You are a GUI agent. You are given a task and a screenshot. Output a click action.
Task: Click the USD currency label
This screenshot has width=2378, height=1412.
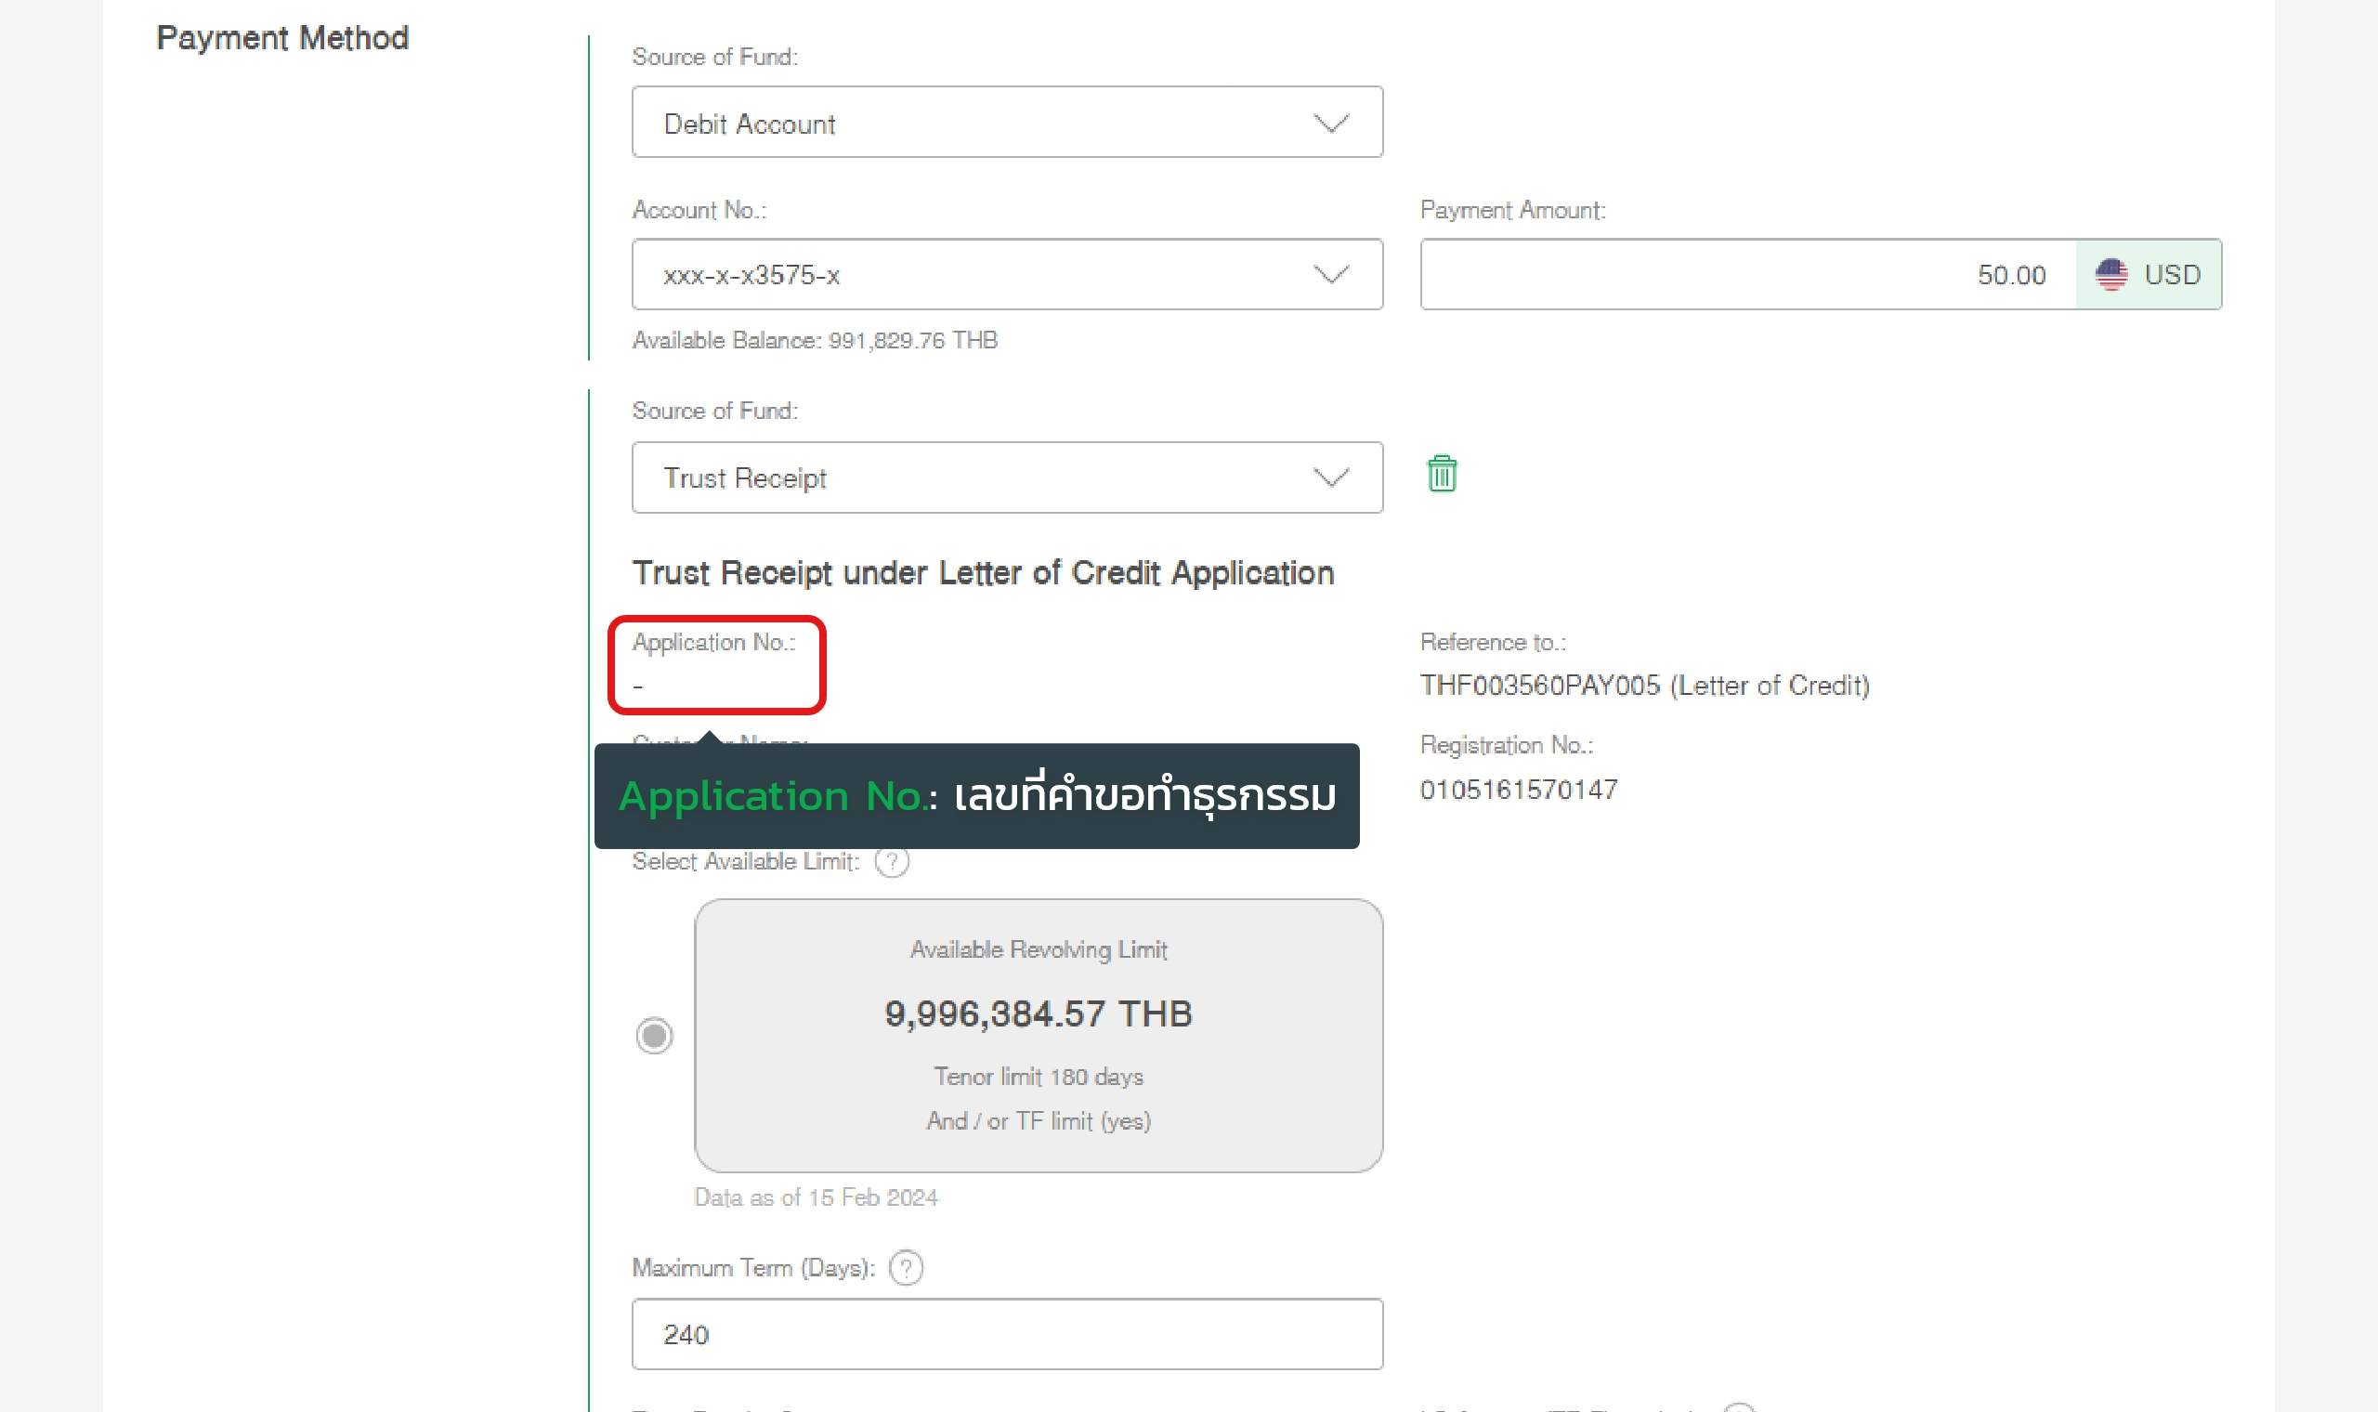click(2172, 275)
